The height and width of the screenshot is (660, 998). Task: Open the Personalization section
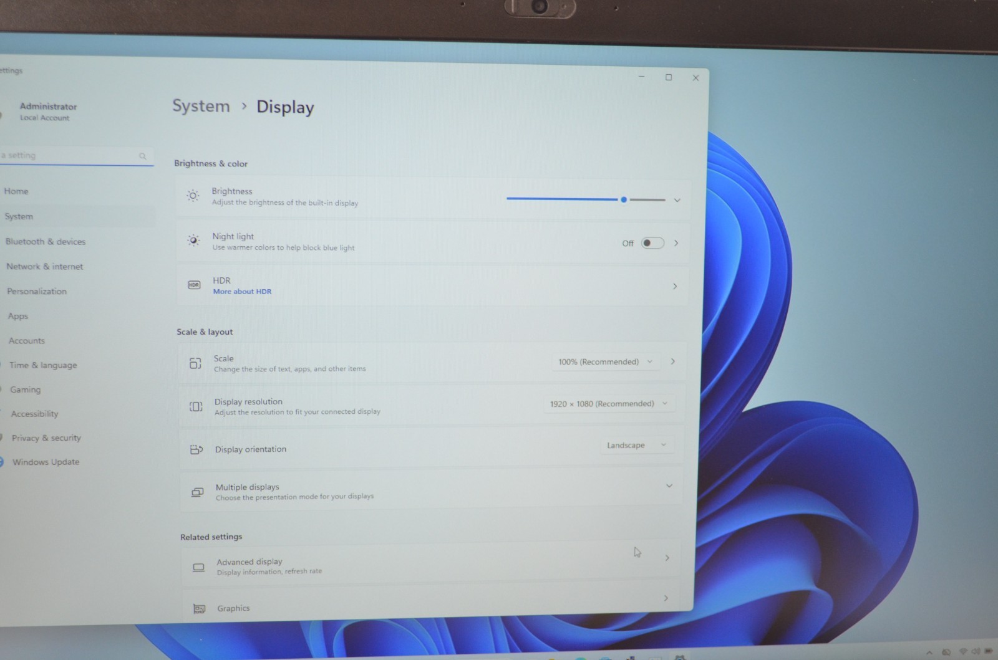click(x=37, y=291)
